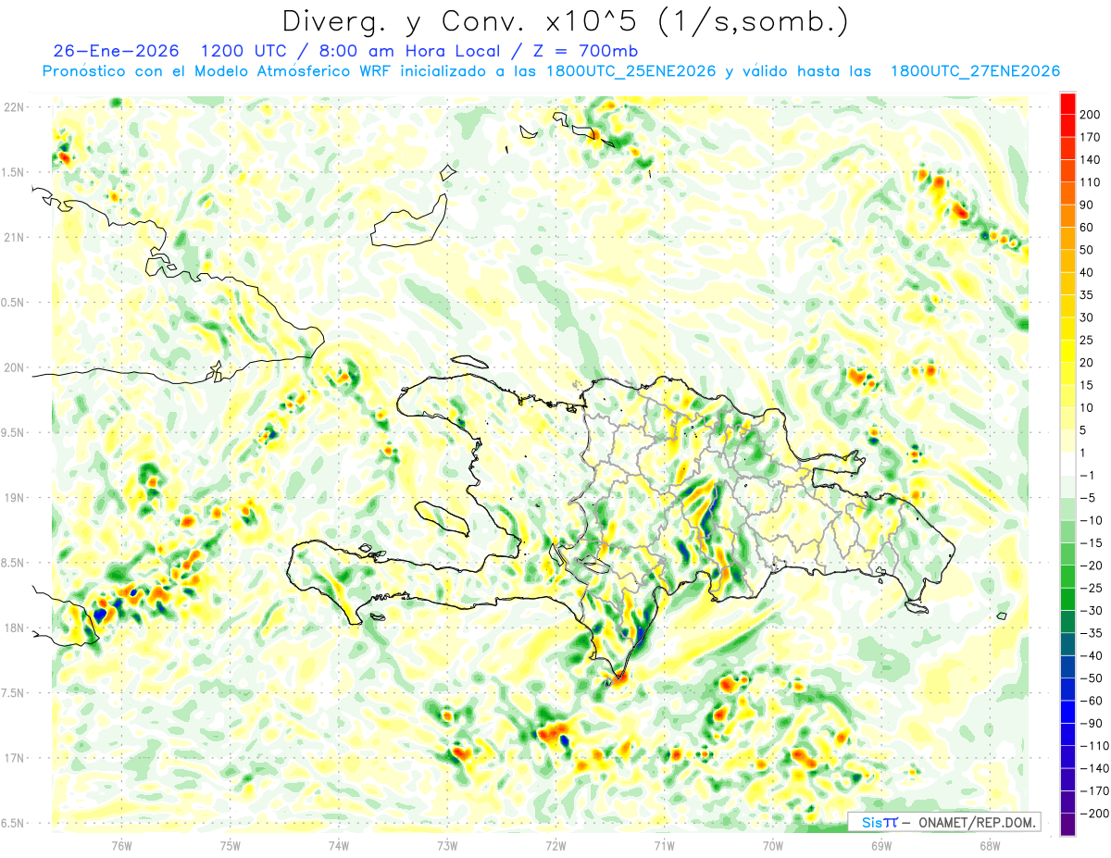Click the '1.5N' latitude label
Viewport: 1111px width, 858px height.
click(x=13, y=172)
